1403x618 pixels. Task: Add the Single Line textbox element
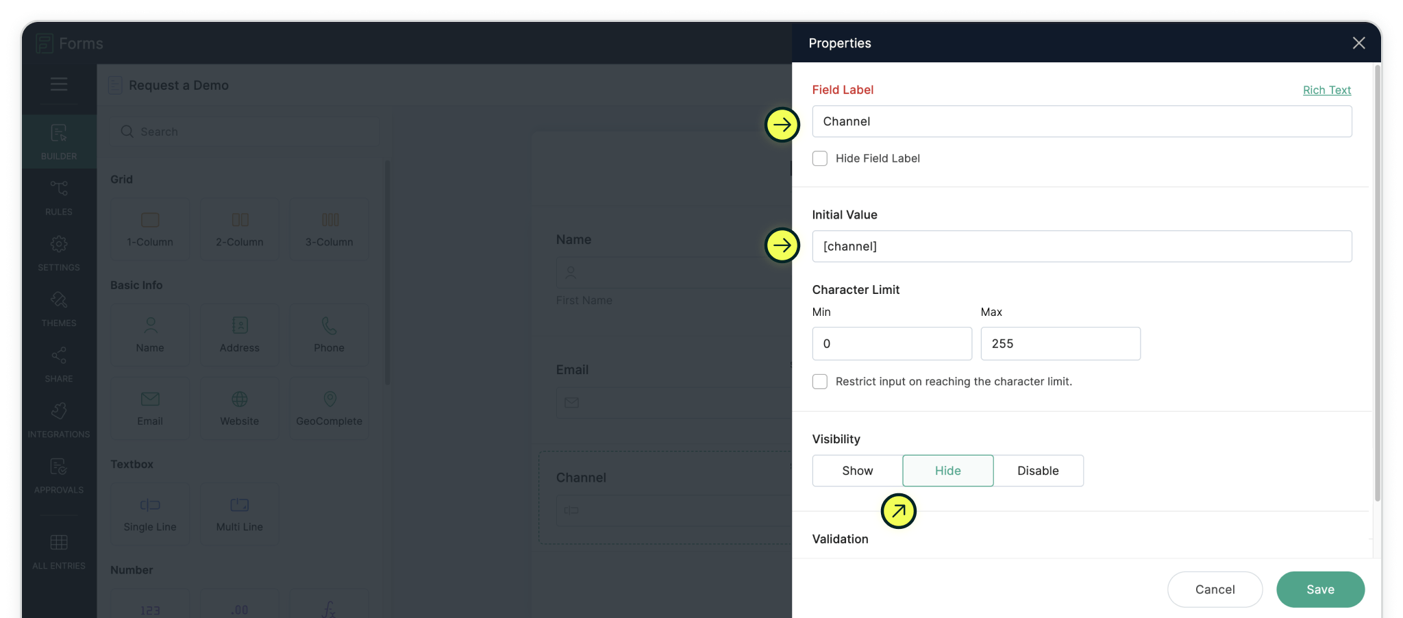point(150,514)
